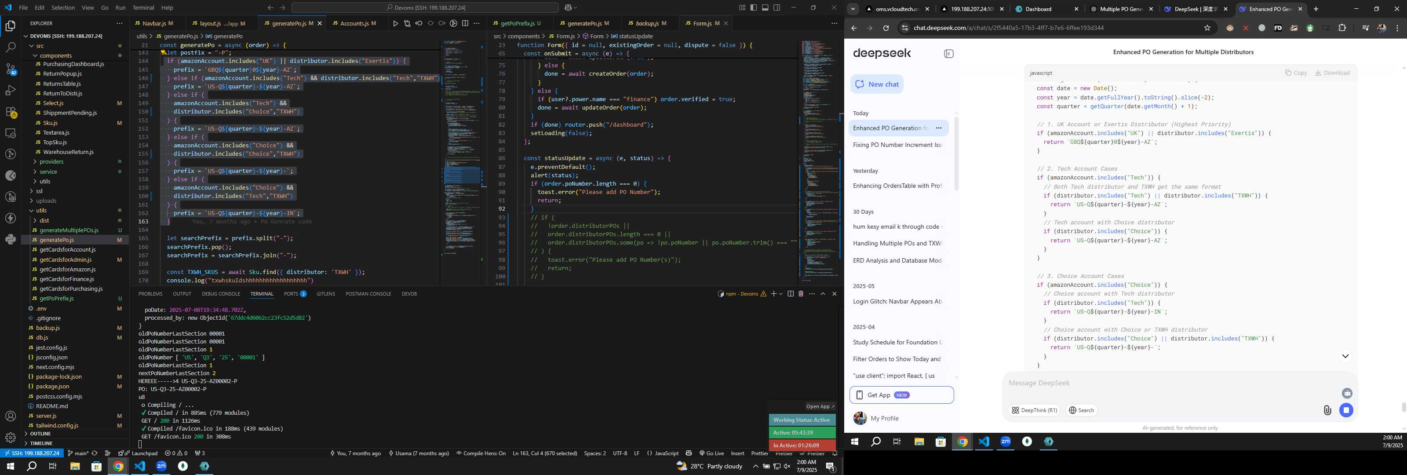Screen dimensions: 1407x475
Task: Open the new terminal profile dropdown arrow
Action: point(781,294)
